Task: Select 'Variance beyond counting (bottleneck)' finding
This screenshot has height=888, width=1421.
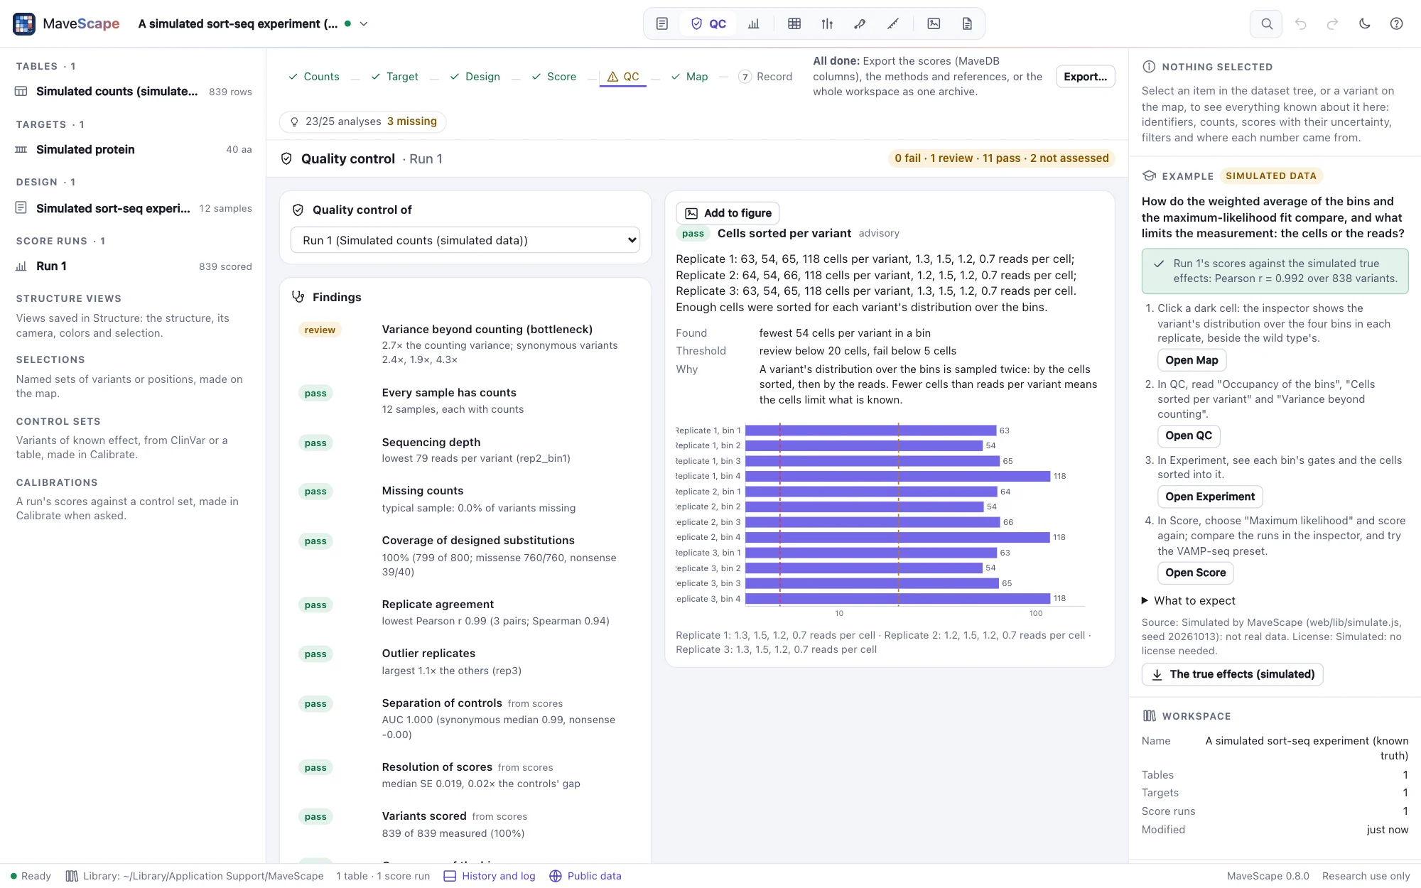Action: point(465,345)
